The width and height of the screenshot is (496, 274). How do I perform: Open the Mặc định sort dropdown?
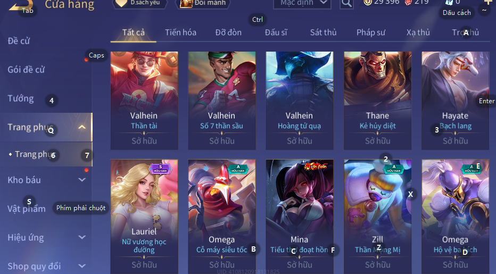(x=302, y=4)
